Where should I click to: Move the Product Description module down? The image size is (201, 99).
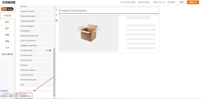click(57, 15)
